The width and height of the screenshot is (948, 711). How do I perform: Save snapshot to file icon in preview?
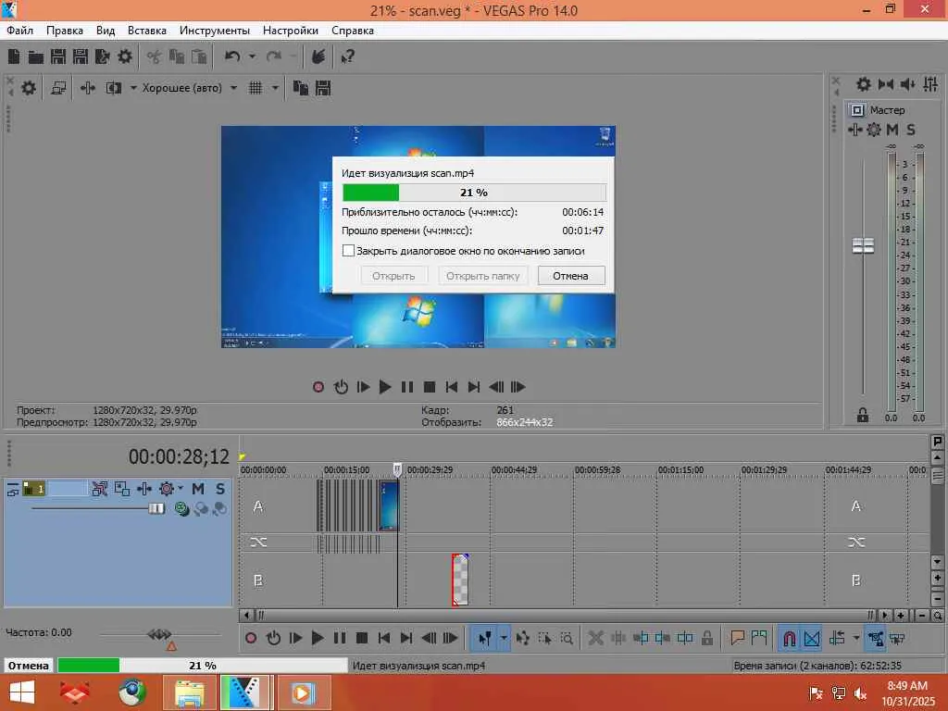(323, 88)
